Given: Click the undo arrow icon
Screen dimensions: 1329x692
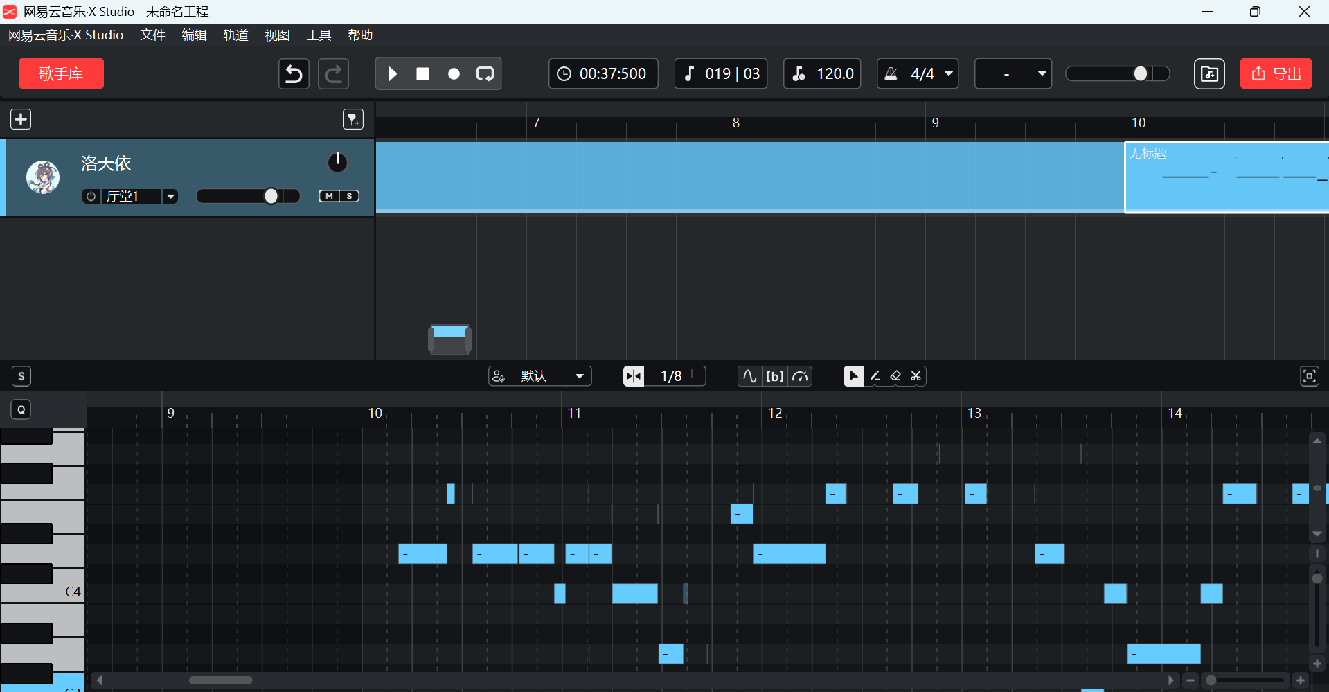Looking at the screenshot, I should point(294,74).
